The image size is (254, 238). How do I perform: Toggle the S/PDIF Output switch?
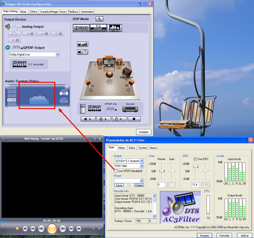(8, 48)
